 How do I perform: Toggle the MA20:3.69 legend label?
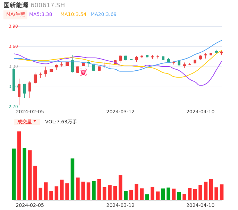(103, 15)
